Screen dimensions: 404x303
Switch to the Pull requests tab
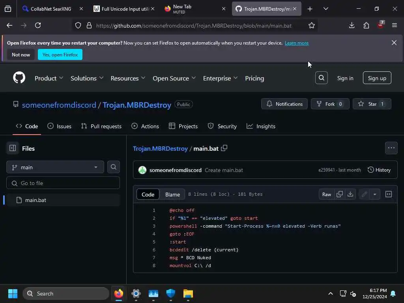coord(101,126)
